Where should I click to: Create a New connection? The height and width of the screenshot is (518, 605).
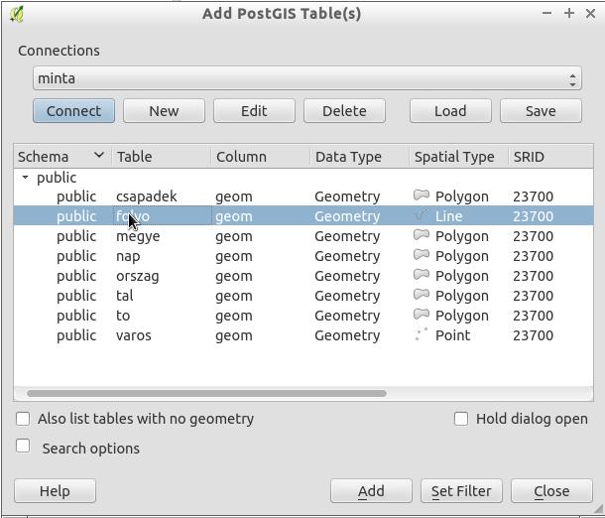164,111
